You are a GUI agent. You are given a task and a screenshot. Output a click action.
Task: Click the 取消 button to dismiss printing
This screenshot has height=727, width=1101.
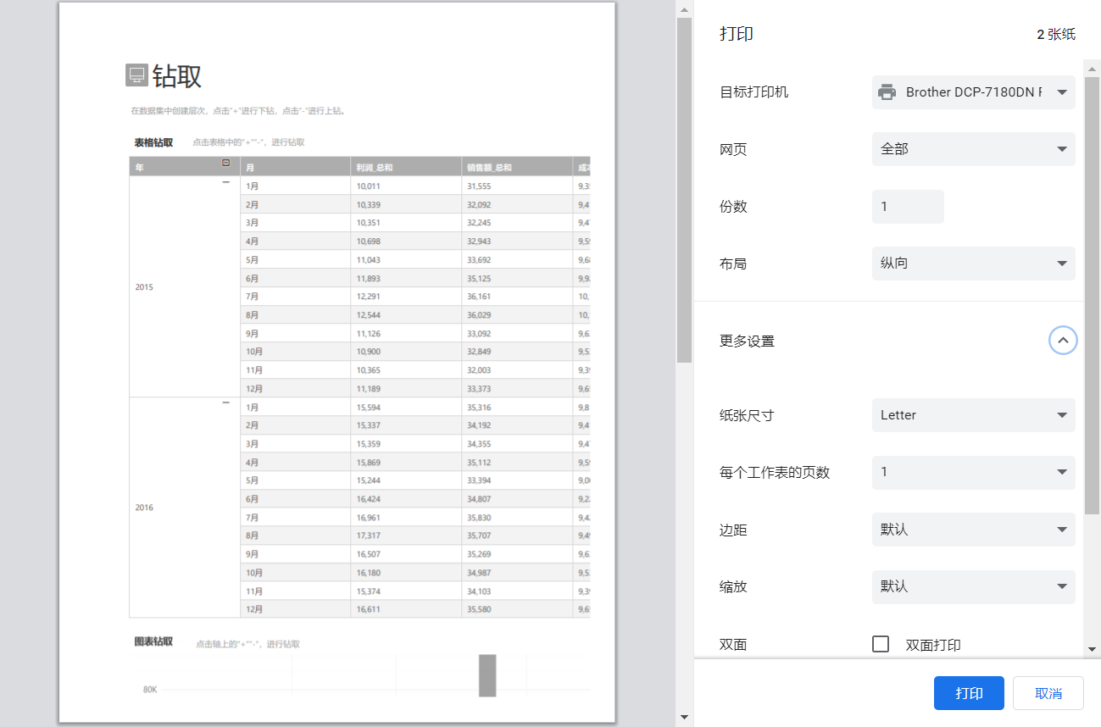point(1048,692)
